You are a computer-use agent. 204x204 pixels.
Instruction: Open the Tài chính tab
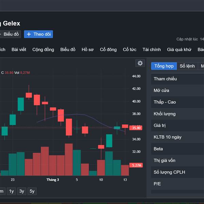click(152, 50)
